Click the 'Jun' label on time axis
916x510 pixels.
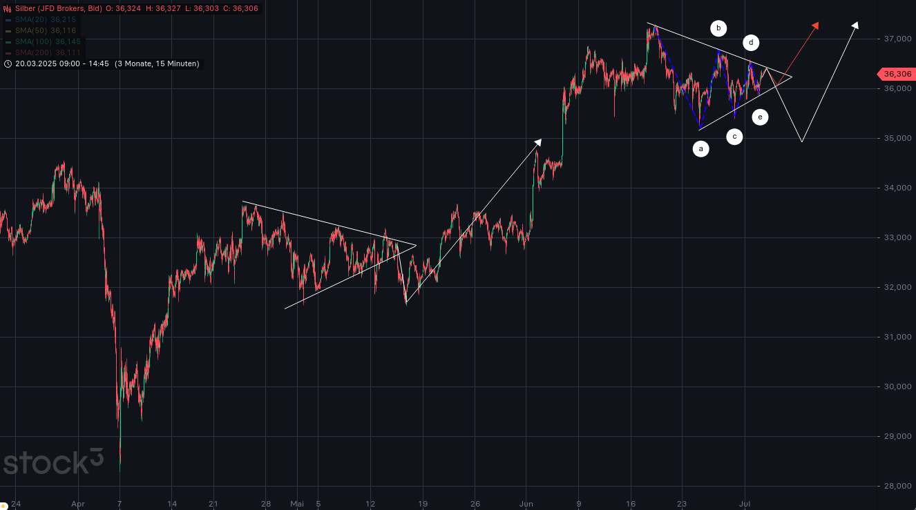(x=527, y=504)
